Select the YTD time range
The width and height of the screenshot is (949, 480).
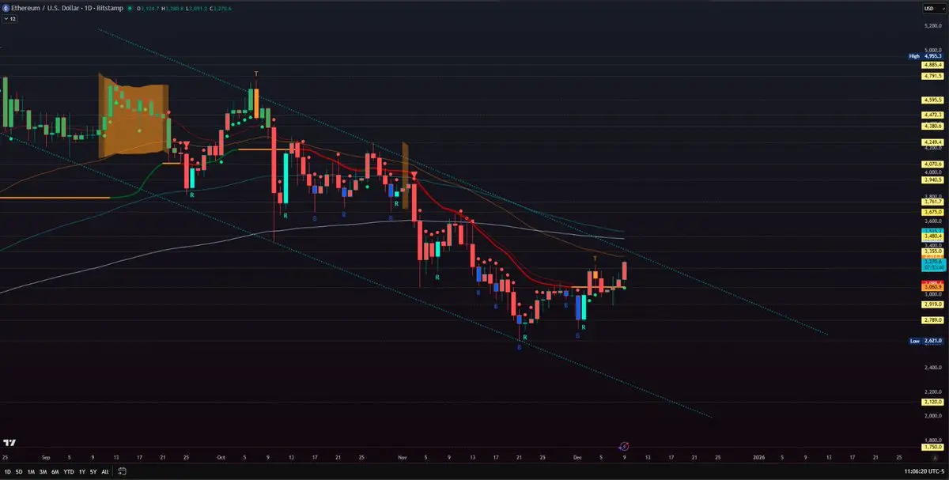pos(69,472)
